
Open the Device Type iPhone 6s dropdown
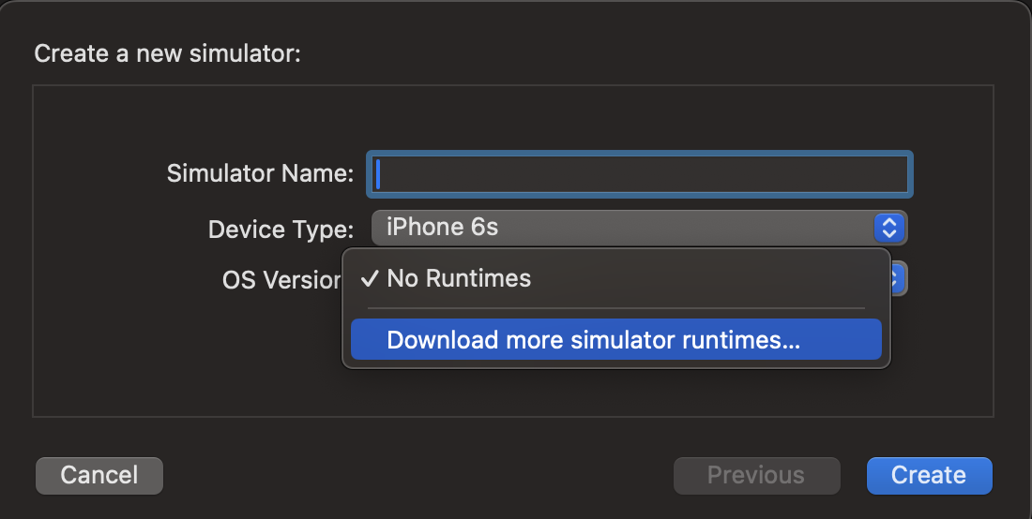point(639,228)
